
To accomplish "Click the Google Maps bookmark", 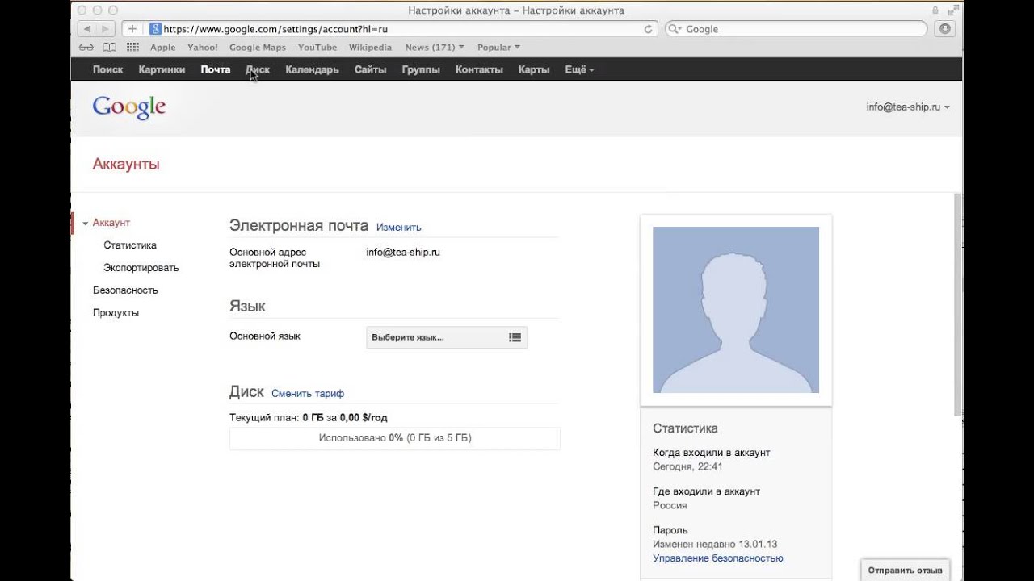I will [258, 48].
